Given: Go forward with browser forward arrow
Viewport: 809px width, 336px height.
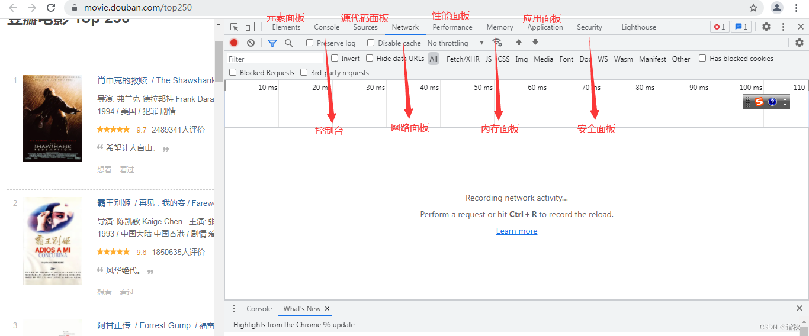Looking at the screenshot, I should [32, 8].
